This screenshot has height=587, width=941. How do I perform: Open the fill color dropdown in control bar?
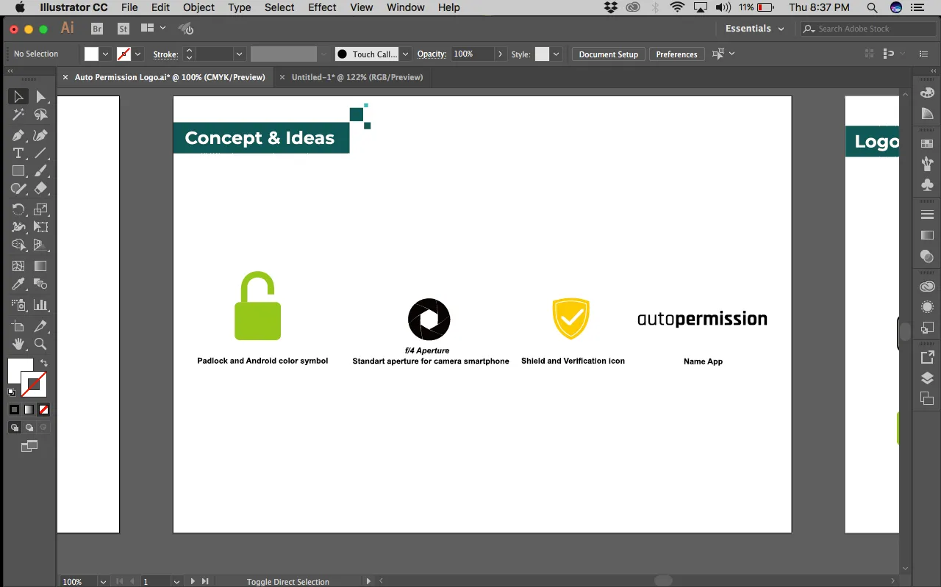coord(105,54)
